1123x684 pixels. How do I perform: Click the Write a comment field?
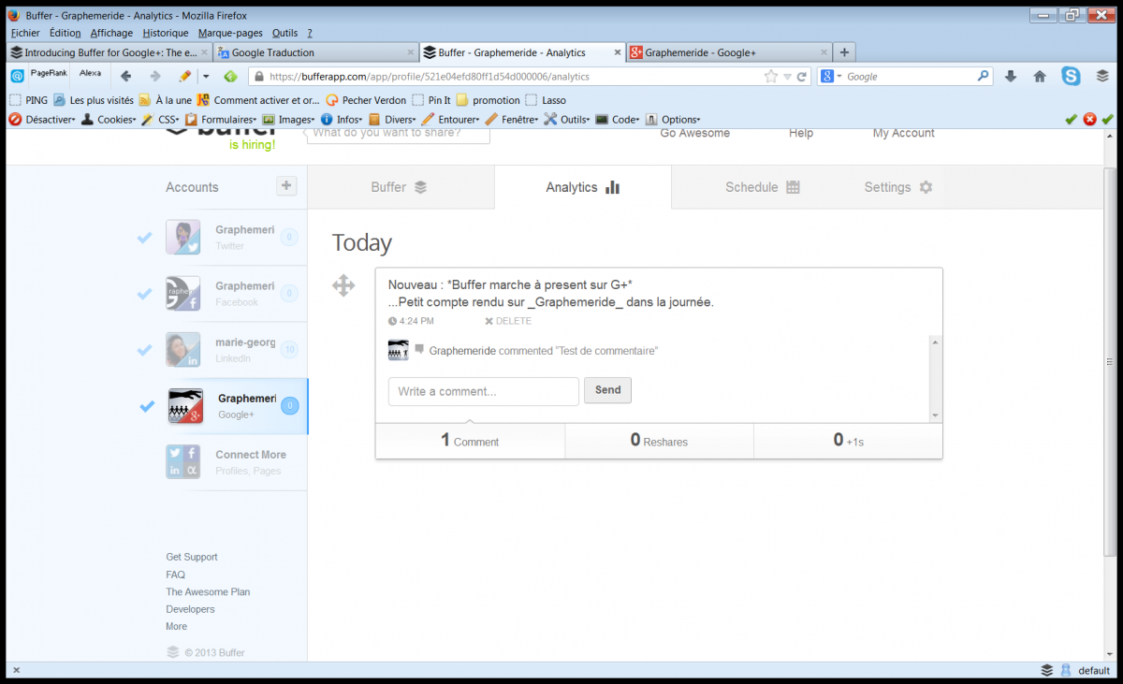pos(484,391)
